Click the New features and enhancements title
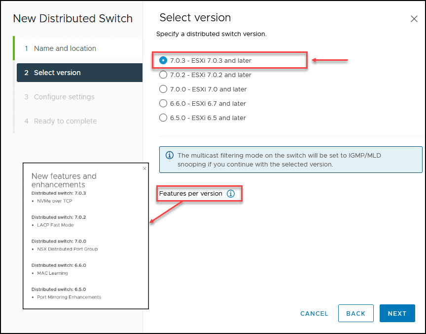Image resolution: width=426 pixels, height=334 pixels. [64, 180]
